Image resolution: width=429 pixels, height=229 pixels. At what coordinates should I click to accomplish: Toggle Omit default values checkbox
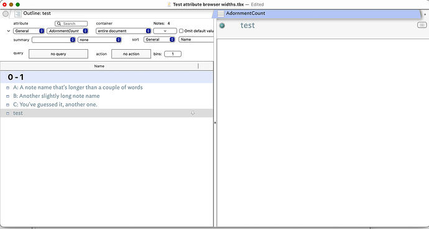coord(181,31)
